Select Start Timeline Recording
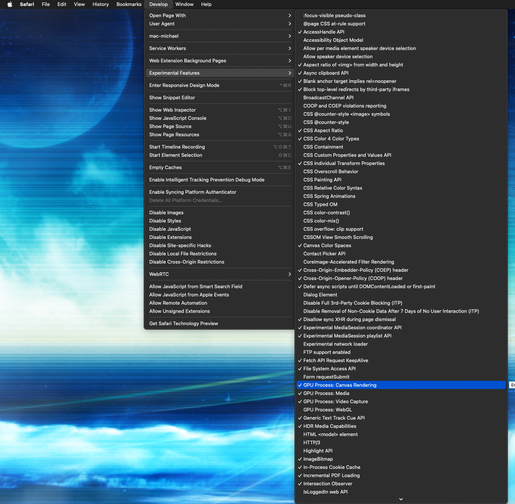Image resolution: width=515 pixels, height=504 pixels. tap(219, 147)
